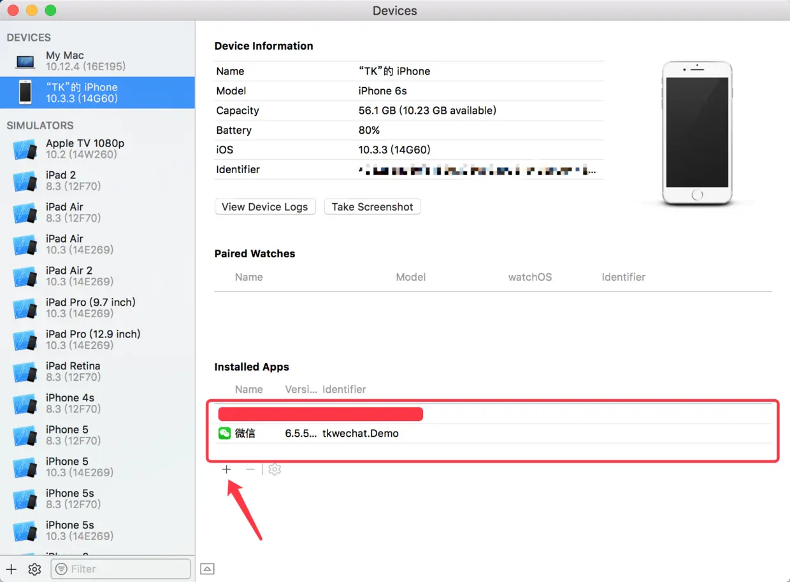Click the “TK”的 iPhone name value
The image size is (790, 582).
click(x=394, y=71)
